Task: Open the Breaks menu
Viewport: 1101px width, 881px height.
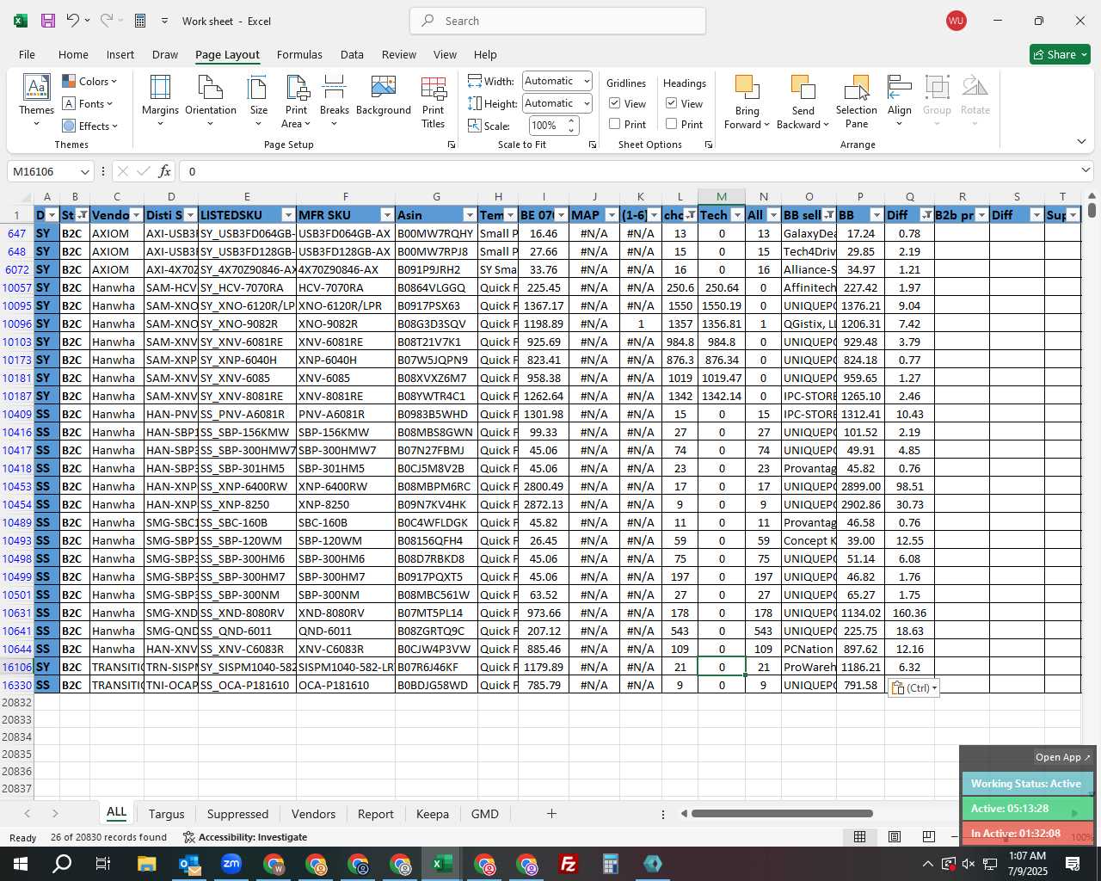Action: coord(334,102)
